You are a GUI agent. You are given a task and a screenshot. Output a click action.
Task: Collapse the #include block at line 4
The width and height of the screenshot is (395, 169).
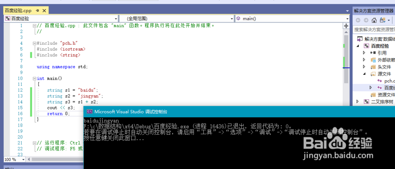[34, 44]
